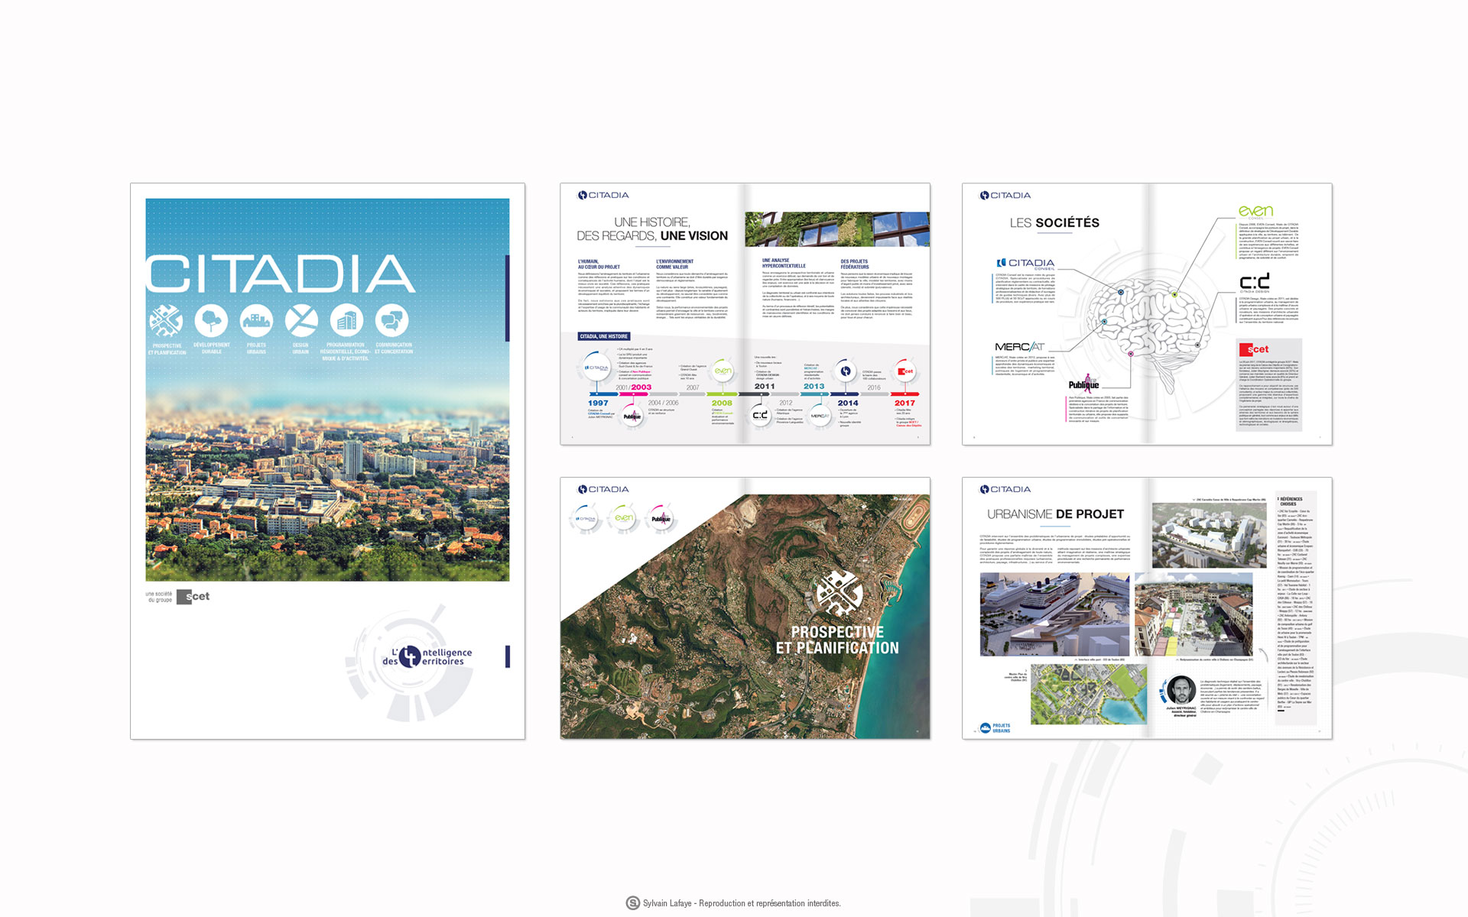Click the CITADIA logo atop Urbanisme de Projet spread
This screenshot has width=1468, height=917.
point(1005,489)
